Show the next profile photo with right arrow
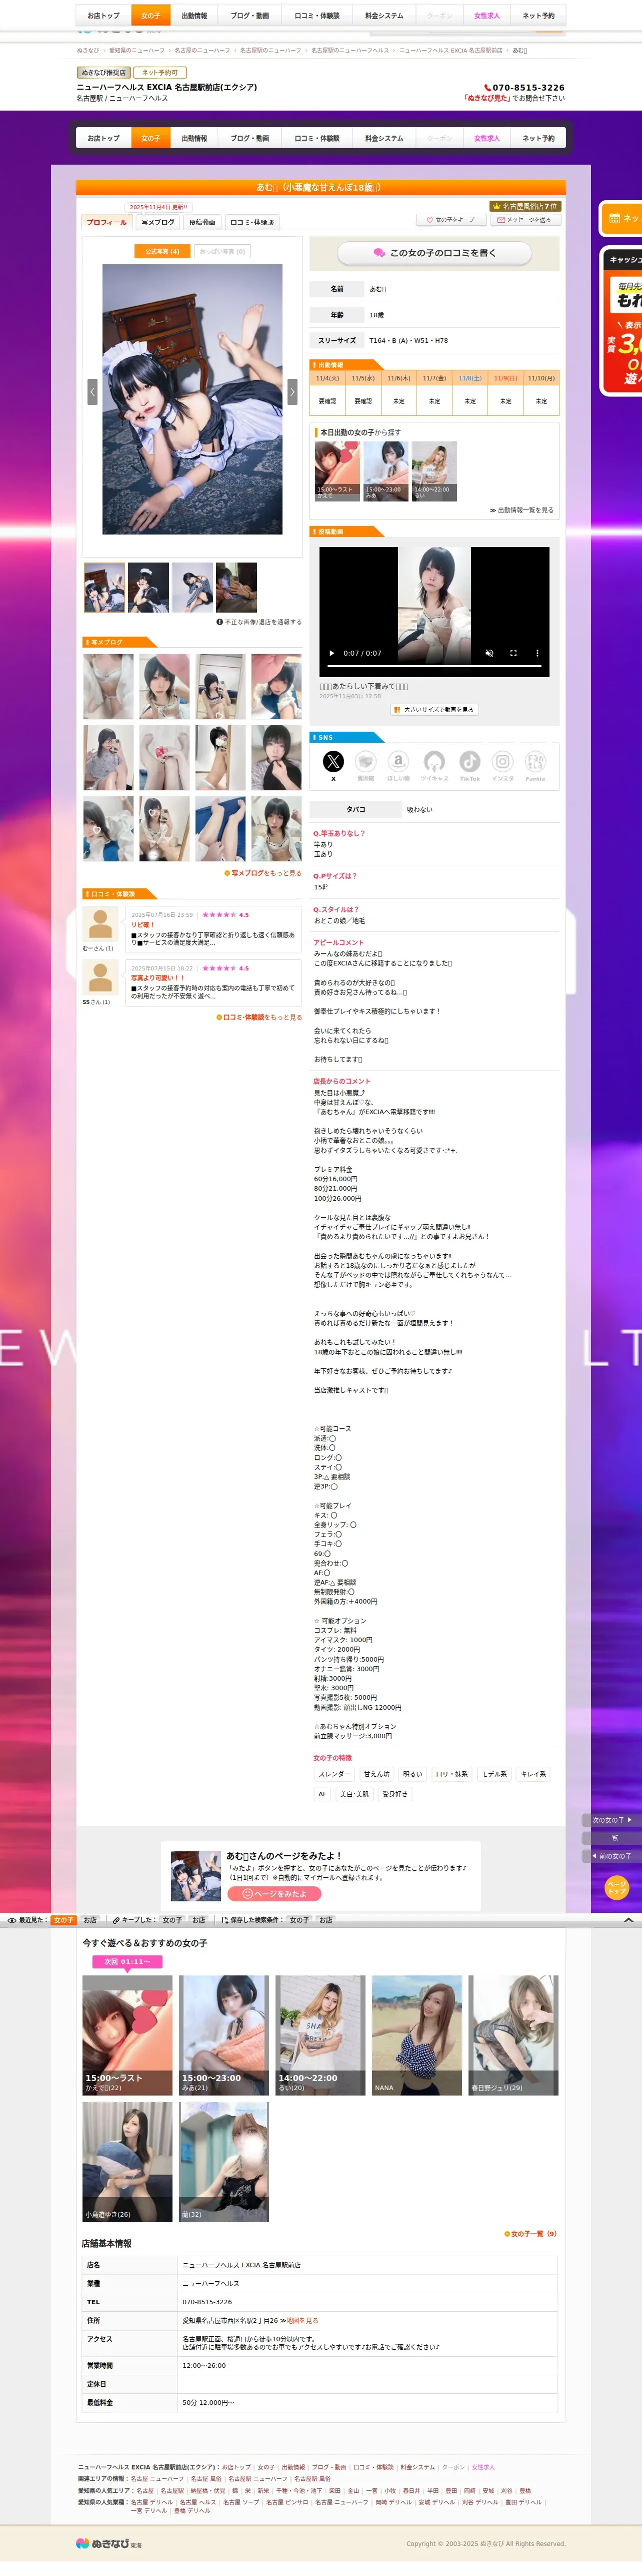Screen dimensions: 642x2576 pyautogui.click(x=292, y=391)
